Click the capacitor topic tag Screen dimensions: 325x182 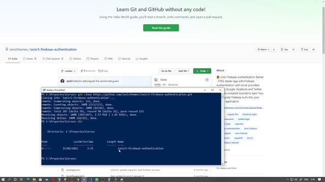pos(239,124)
